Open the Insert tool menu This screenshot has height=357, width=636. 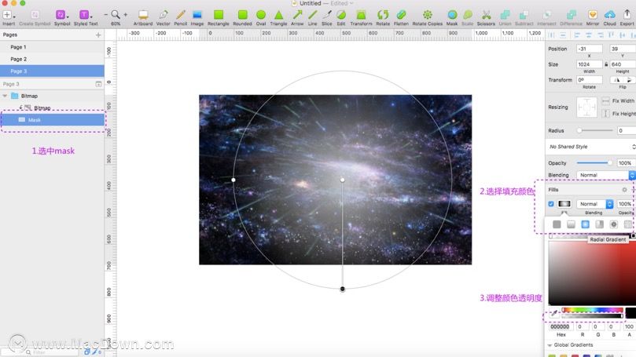(8, 15)
